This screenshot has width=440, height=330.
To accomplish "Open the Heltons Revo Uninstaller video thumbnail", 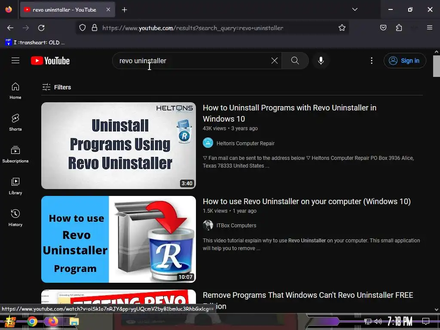I will point(119,146).
